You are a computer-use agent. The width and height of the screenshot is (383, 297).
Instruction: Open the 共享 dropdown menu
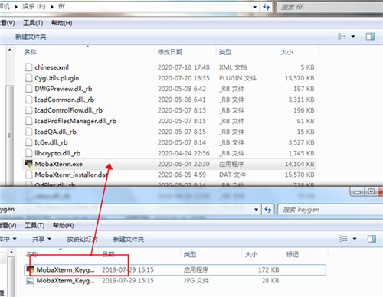tap(42, 239)
